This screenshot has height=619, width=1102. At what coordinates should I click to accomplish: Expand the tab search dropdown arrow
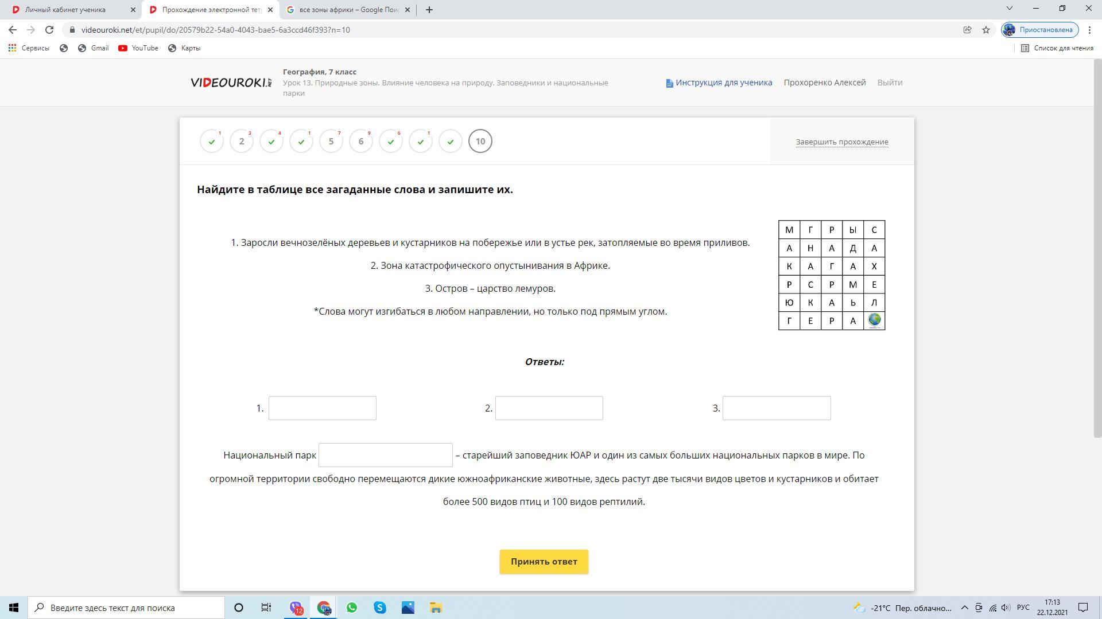1010,9
